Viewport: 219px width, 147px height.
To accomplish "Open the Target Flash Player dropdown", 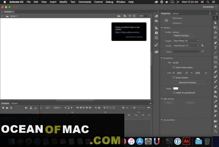I will coord(186,41).
